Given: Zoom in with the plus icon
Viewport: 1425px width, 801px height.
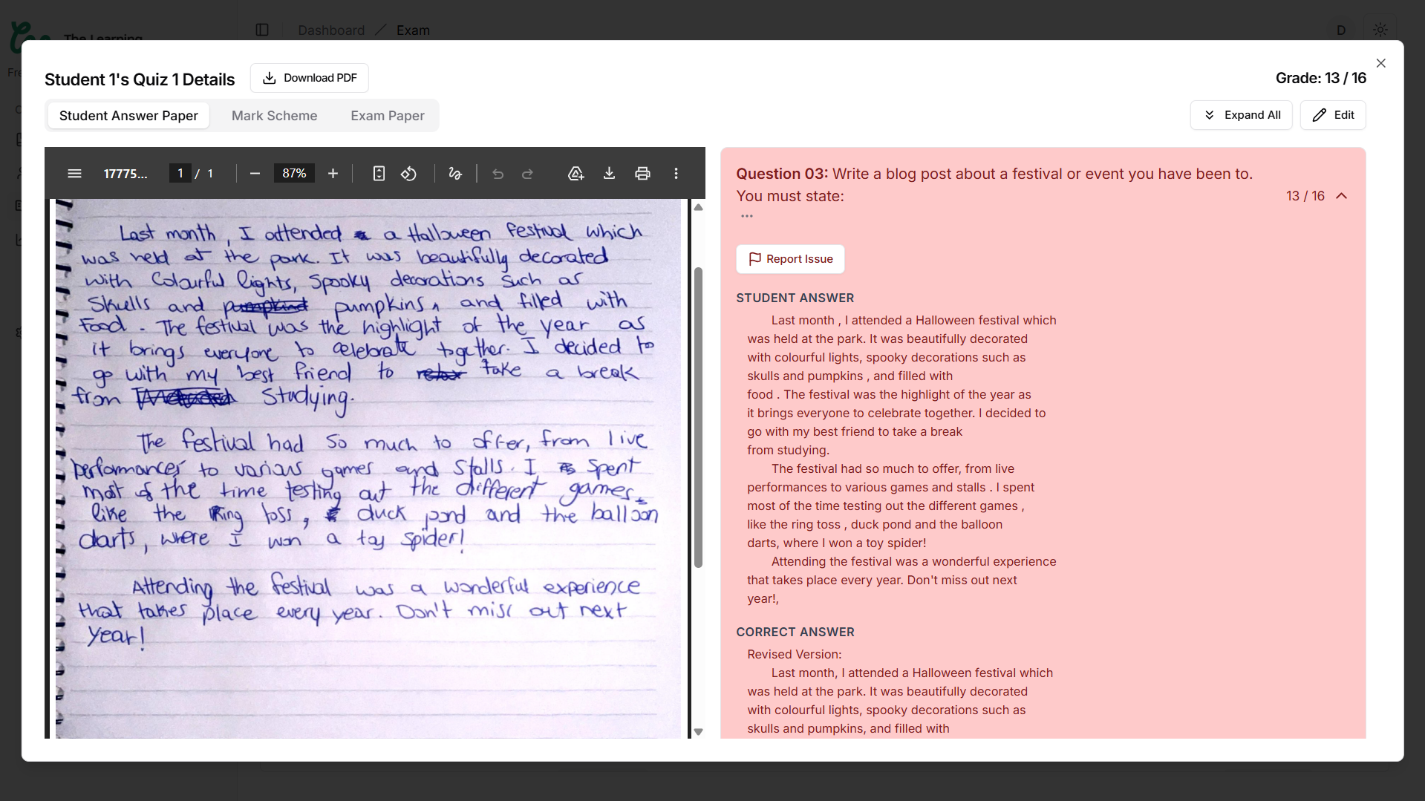Looking at the screenshot, I should click(x=333, y=174).
